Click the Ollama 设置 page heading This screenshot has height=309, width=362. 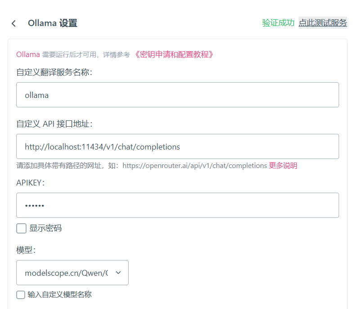[52, 23]
